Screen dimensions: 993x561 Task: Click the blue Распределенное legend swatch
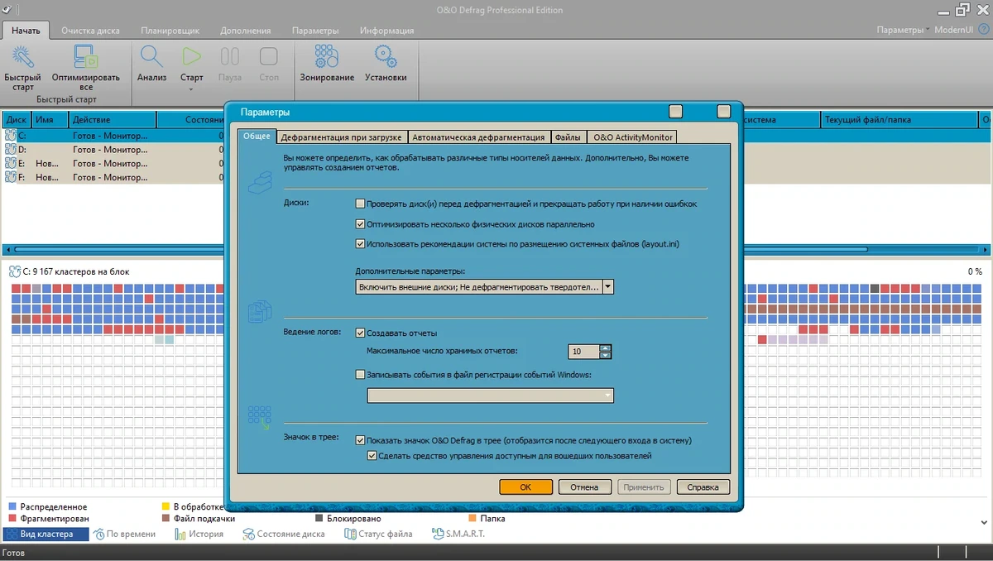point(12,506)
